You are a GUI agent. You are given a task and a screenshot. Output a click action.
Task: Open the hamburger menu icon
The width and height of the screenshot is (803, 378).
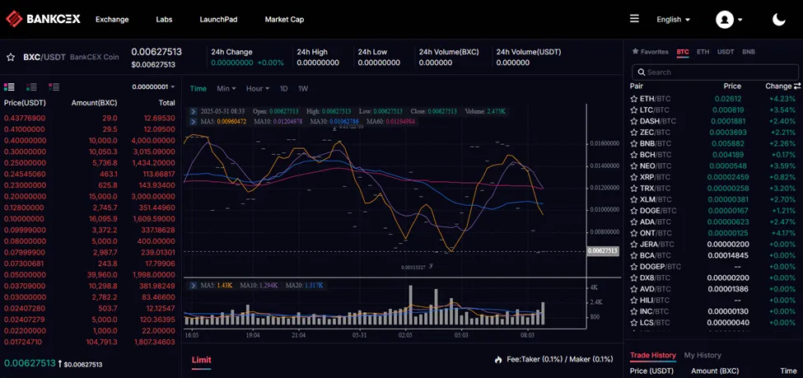point(634,19)
